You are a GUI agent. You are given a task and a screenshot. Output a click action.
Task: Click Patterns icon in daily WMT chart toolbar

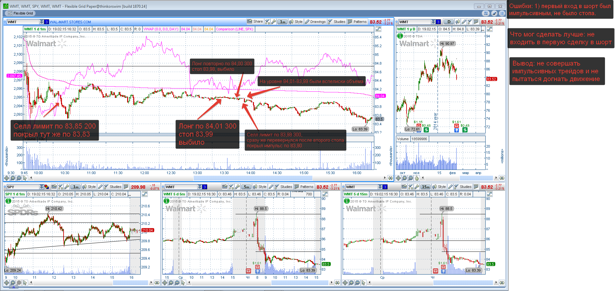click(x=476, y=22)
